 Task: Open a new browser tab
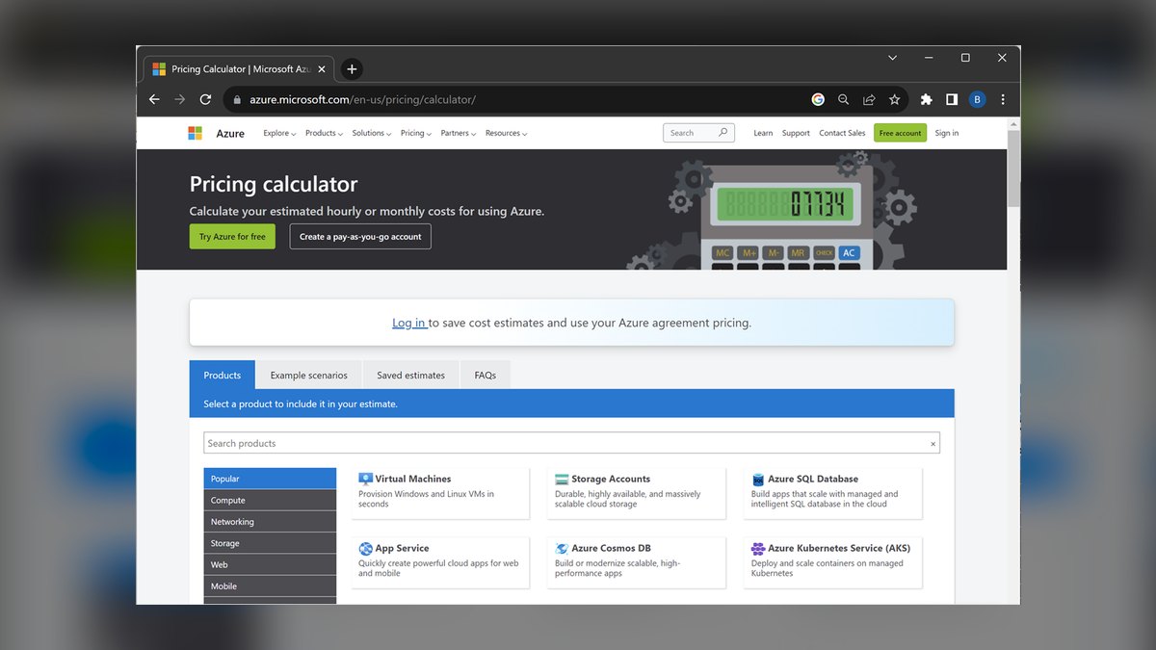352,69
